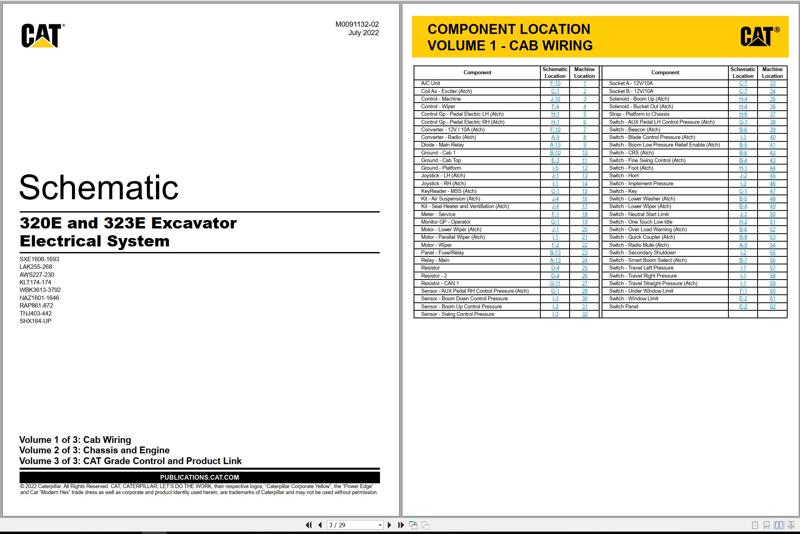Screen dimensions: 800x534
Task: Click machine location 27 for Resistor - CAN 1
Action: (x=584, y=283)
